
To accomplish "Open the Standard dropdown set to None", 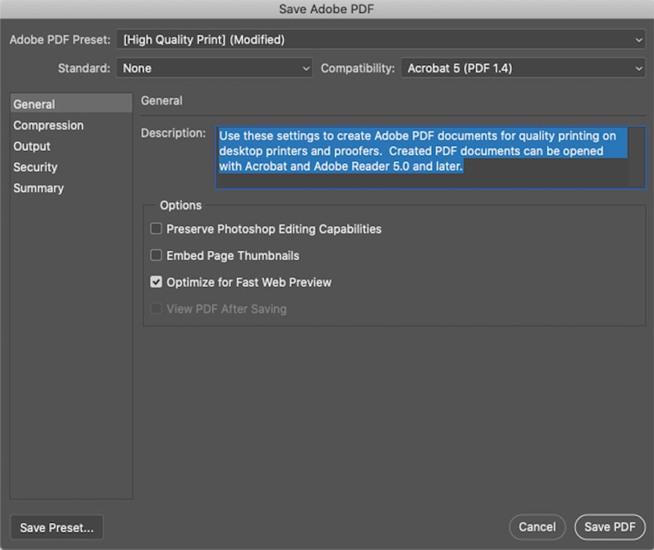I will [214, 68].
